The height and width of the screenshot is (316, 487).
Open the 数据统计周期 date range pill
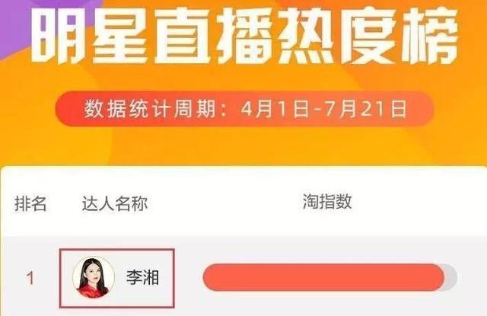(x=244, y=109)
